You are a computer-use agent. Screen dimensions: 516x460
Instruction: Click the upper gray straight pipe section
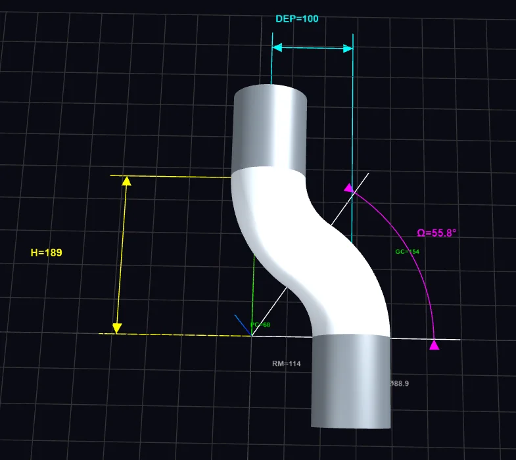[270, 128]
